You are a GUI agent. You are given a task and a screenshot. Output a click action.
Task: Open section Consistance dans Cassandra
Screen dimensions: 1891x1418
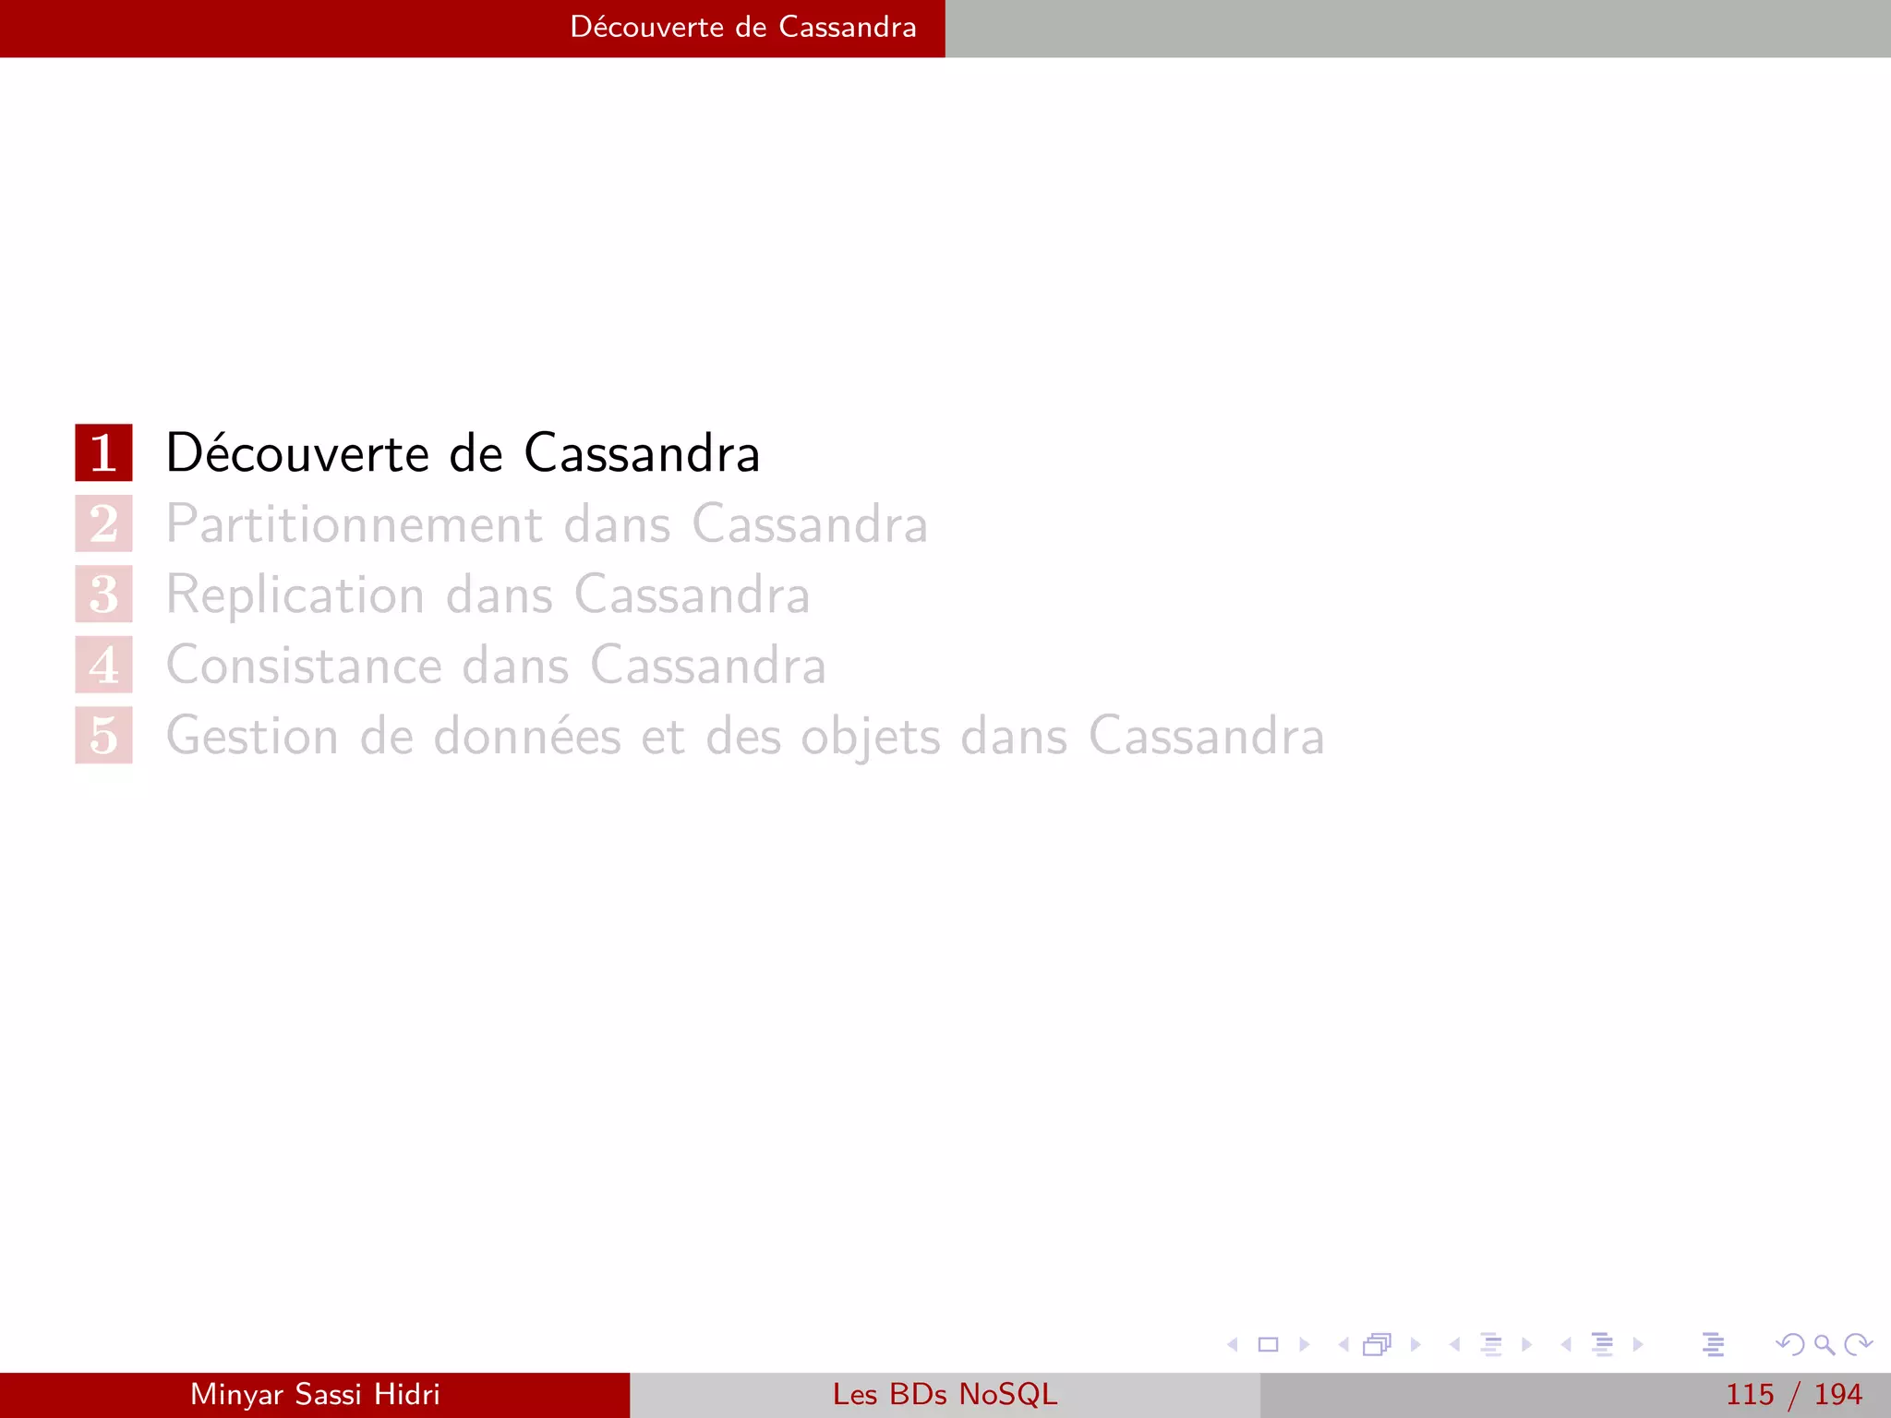pos(495,666)
